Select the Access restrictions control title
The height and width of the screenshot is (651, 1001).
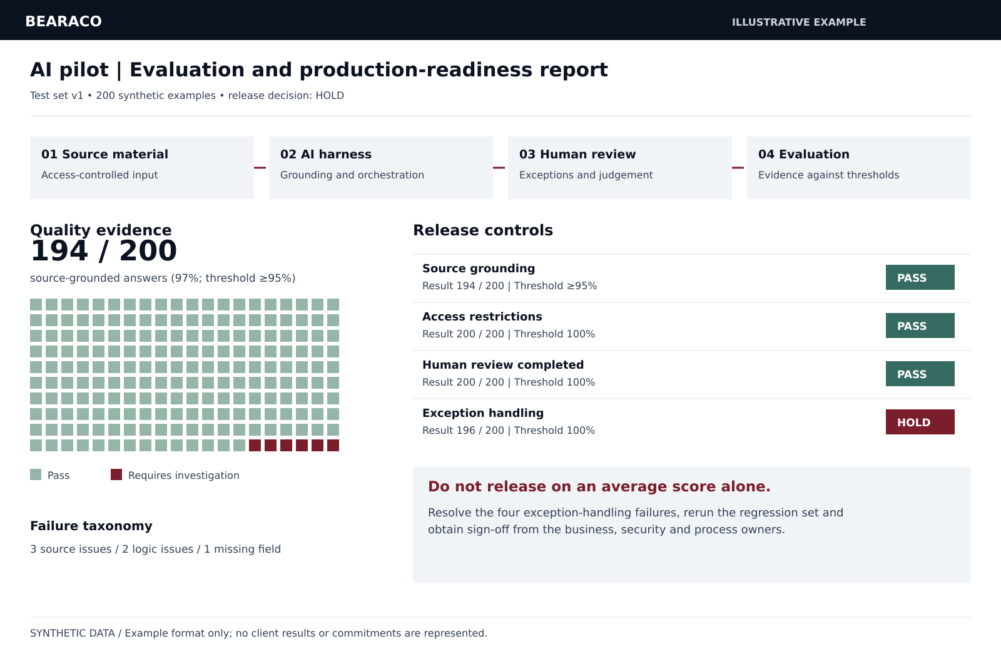482,317
